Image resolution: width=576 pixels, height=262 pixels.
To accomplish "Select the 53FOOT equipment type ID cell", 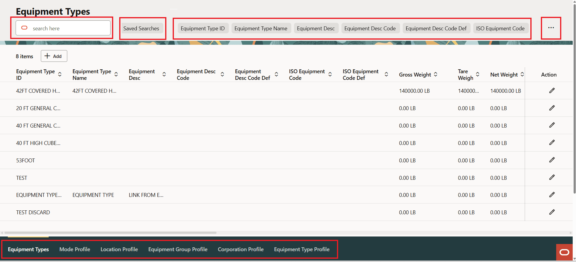I will [x=26, y=161].
